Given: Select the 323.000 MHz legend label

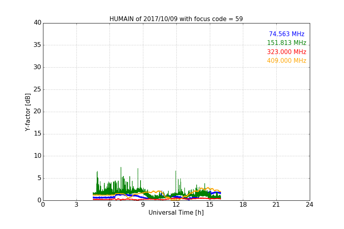Looking at the screenshot, I should pyautogui.click(x=287, y=52).
